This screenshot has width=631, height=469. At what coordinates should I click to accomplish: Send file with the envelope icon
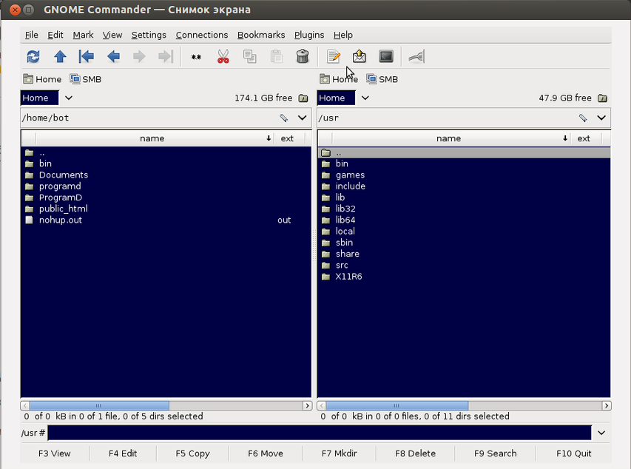tap(360, 56)
